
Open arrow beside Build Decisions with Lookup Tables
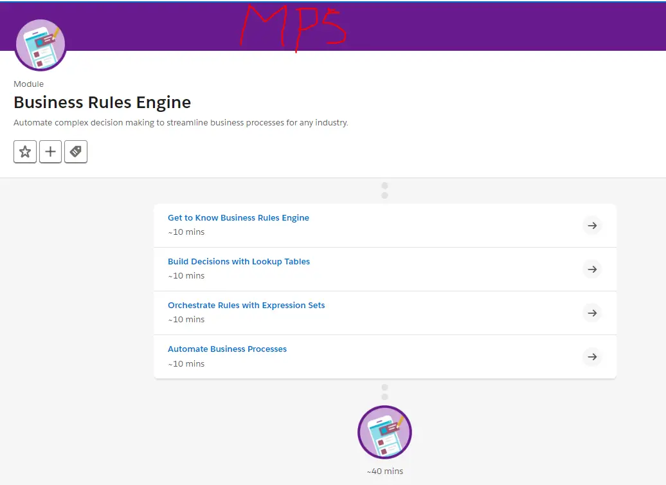coord(592,270)
